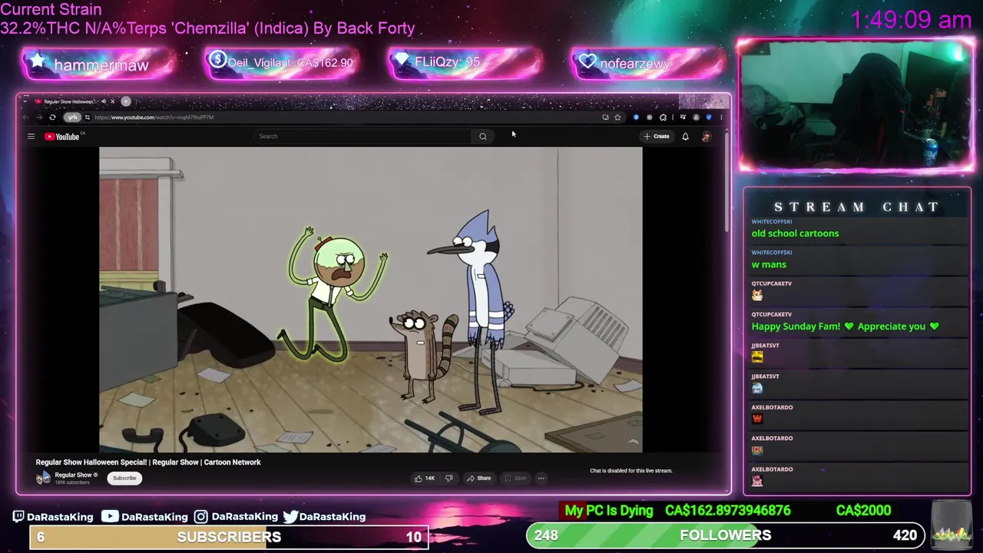Click the first AXELBOTARDO chat username
Viewport: 983px width, 553px height.
pyautogui.click(x=772, y=407)
